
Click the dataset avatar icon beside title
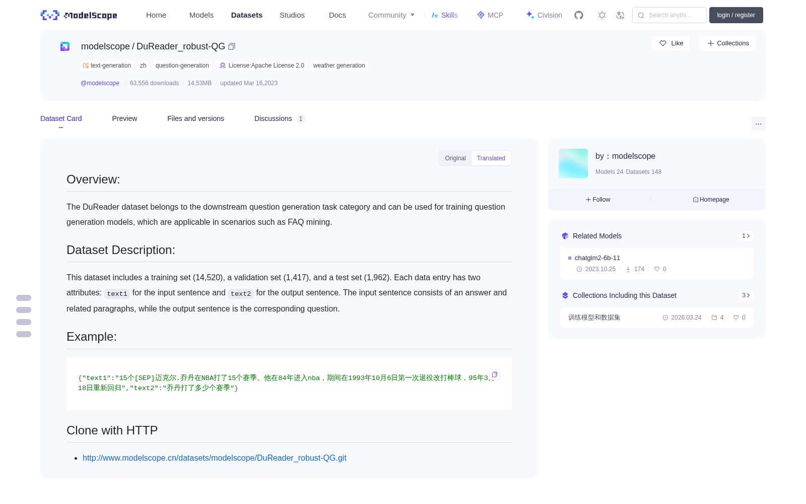tap(65, 46)
